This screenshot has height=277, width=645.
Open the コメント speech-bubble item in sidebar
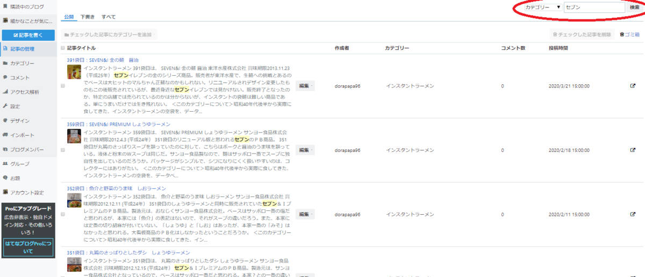pos(28,78)
